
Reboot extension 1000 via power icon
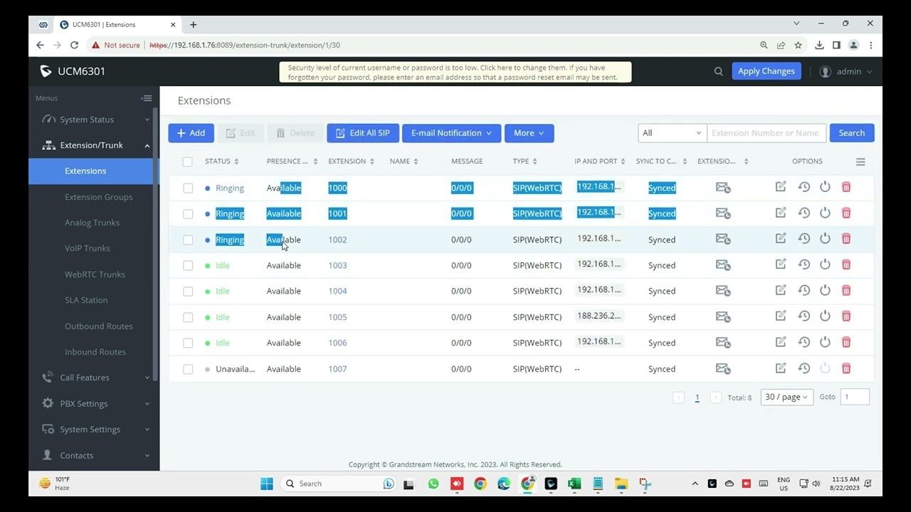coord(825,187)
